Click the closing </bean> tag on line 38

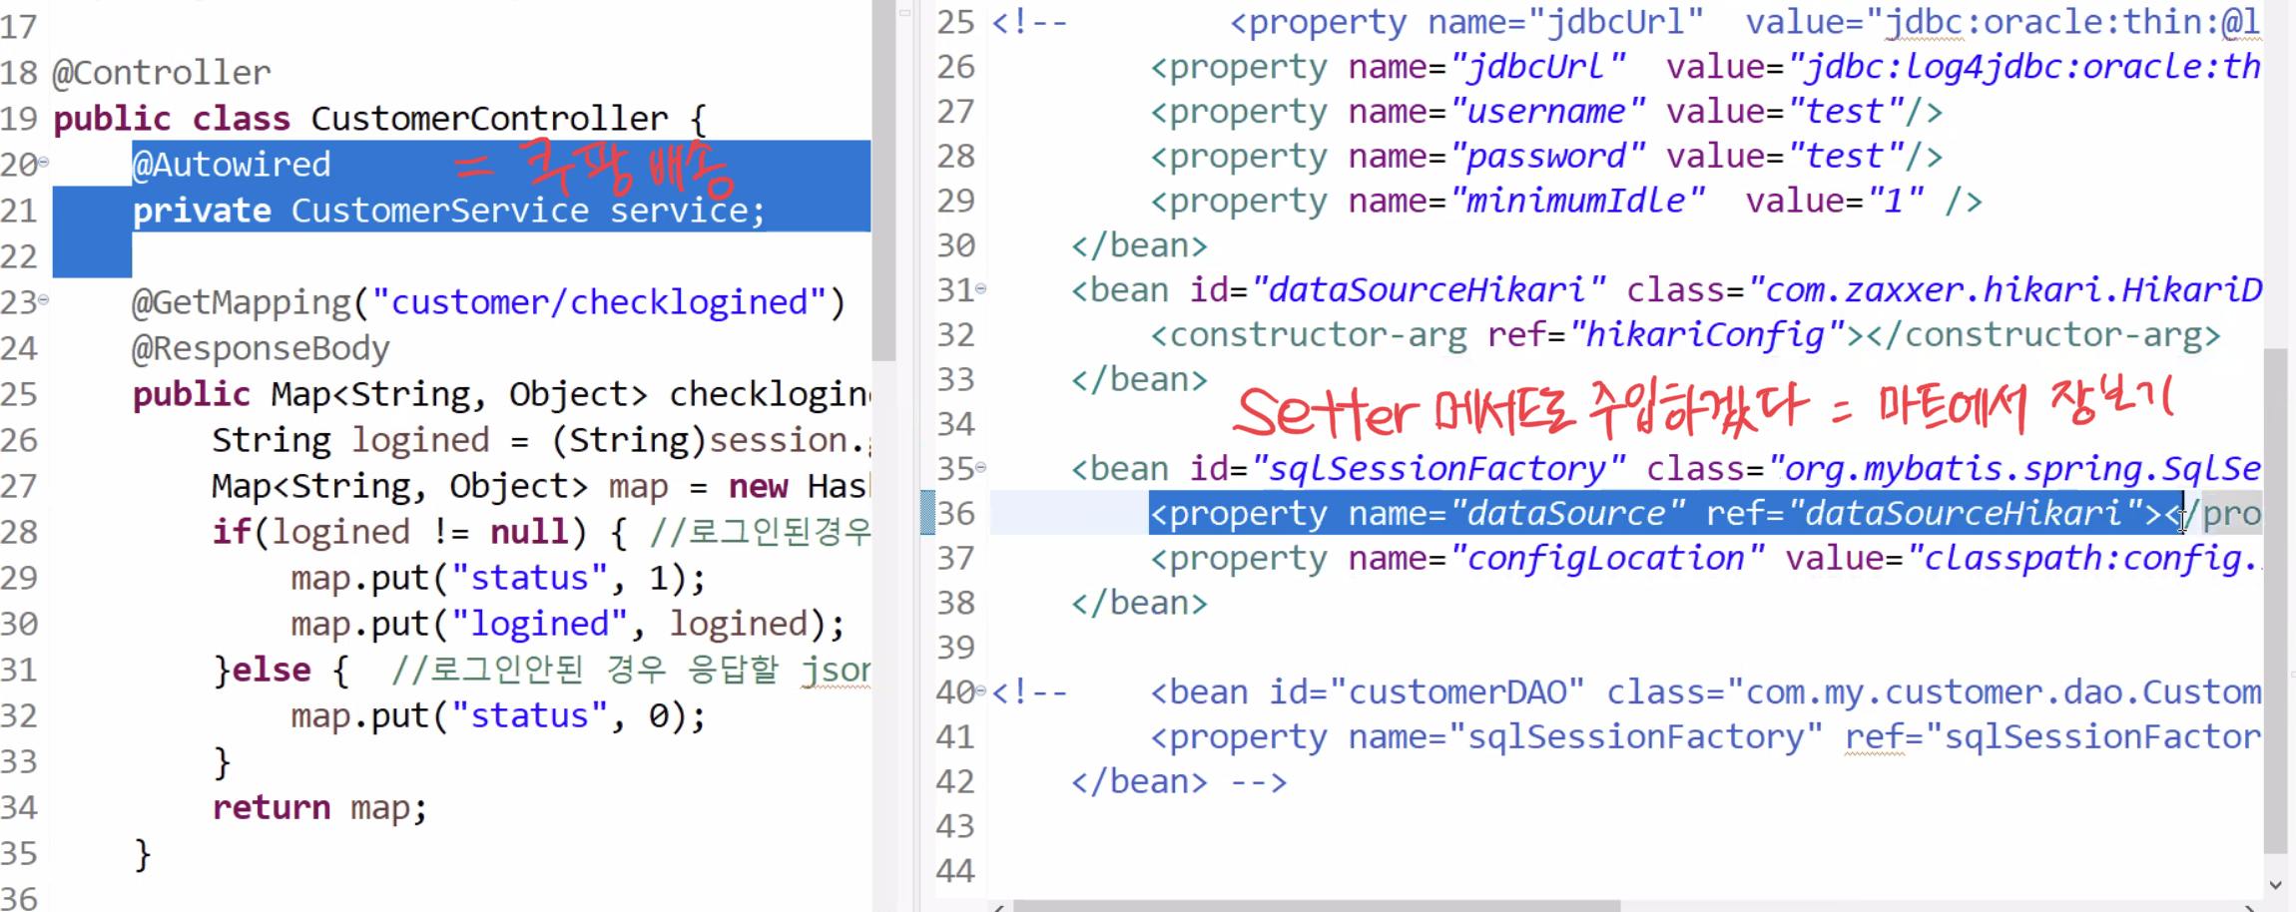pyautogui.click(x=1139, y=604)
